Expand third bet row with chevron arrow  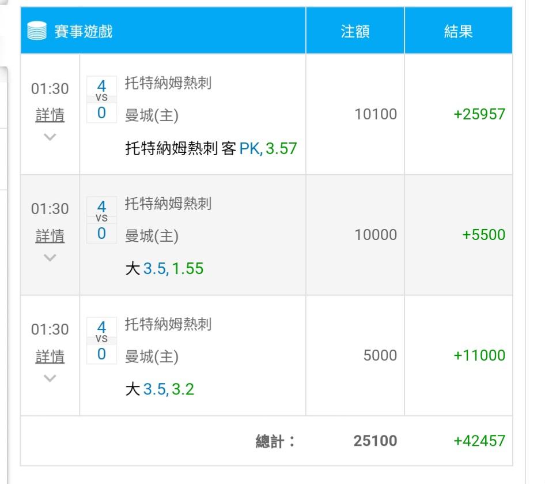click(50, 378)
